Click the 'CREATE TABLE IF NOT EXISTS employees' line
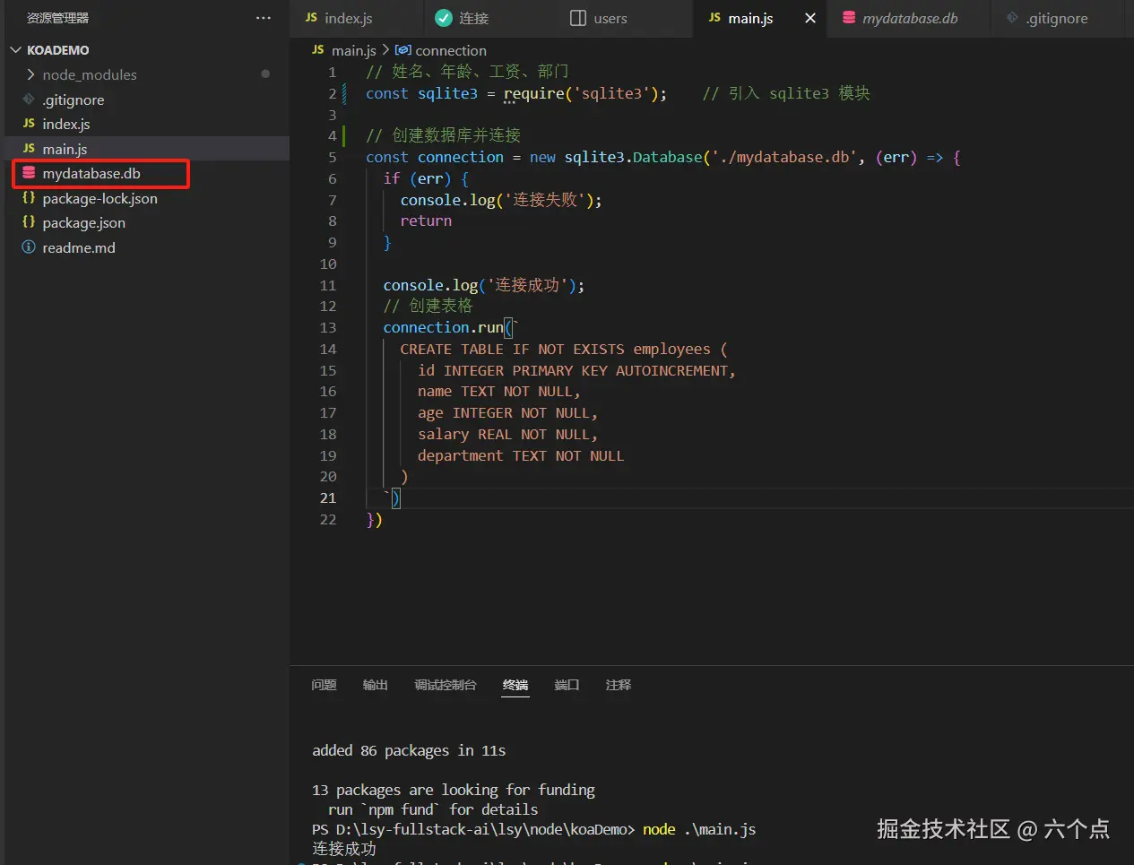The image size is (1134, 865). [x=564, y=350]
